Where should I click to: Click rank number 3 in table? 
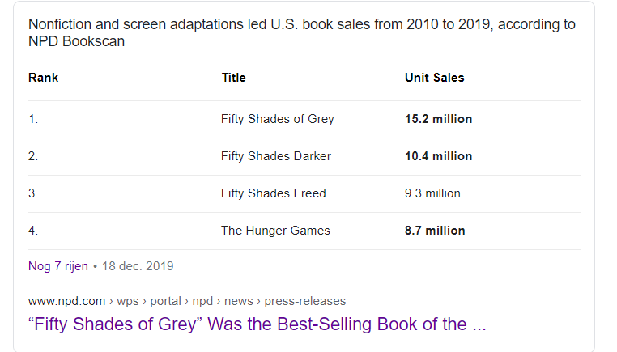coord(33,193)
